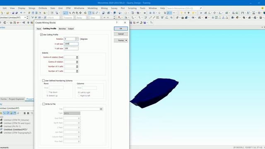Switch to the Benches tab

(62, 29)
